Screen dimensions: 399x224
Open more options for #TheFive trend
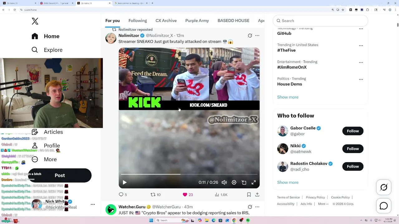tap(361, 45)
